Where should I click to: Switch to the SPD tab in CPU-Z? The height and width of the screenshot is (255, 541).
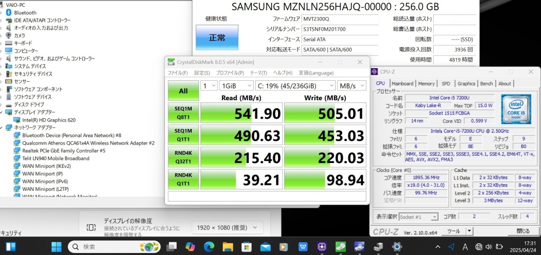446,84
